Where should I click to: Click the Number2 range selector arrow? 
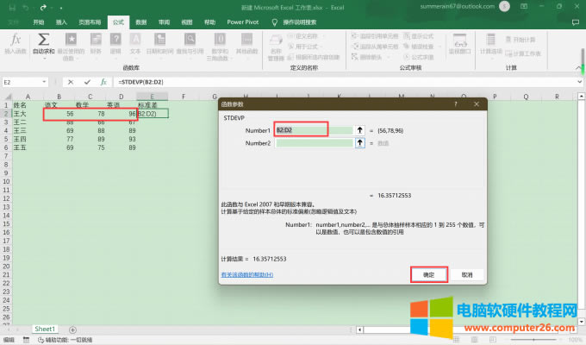[360, 143]
